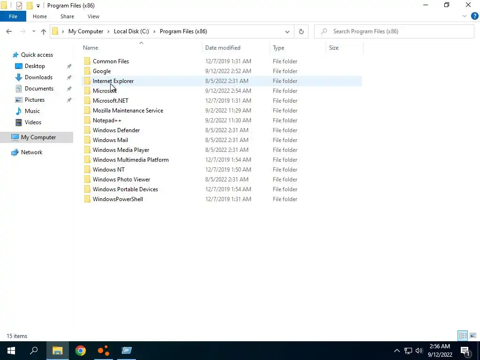
Task: Select the Windows Media Player folder name
Action: (x=121, y=150)
